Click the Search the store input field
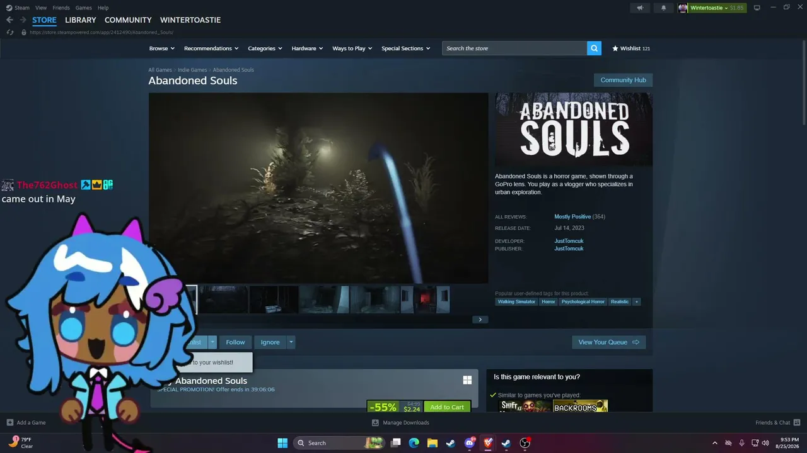 (x=514, y=48)
